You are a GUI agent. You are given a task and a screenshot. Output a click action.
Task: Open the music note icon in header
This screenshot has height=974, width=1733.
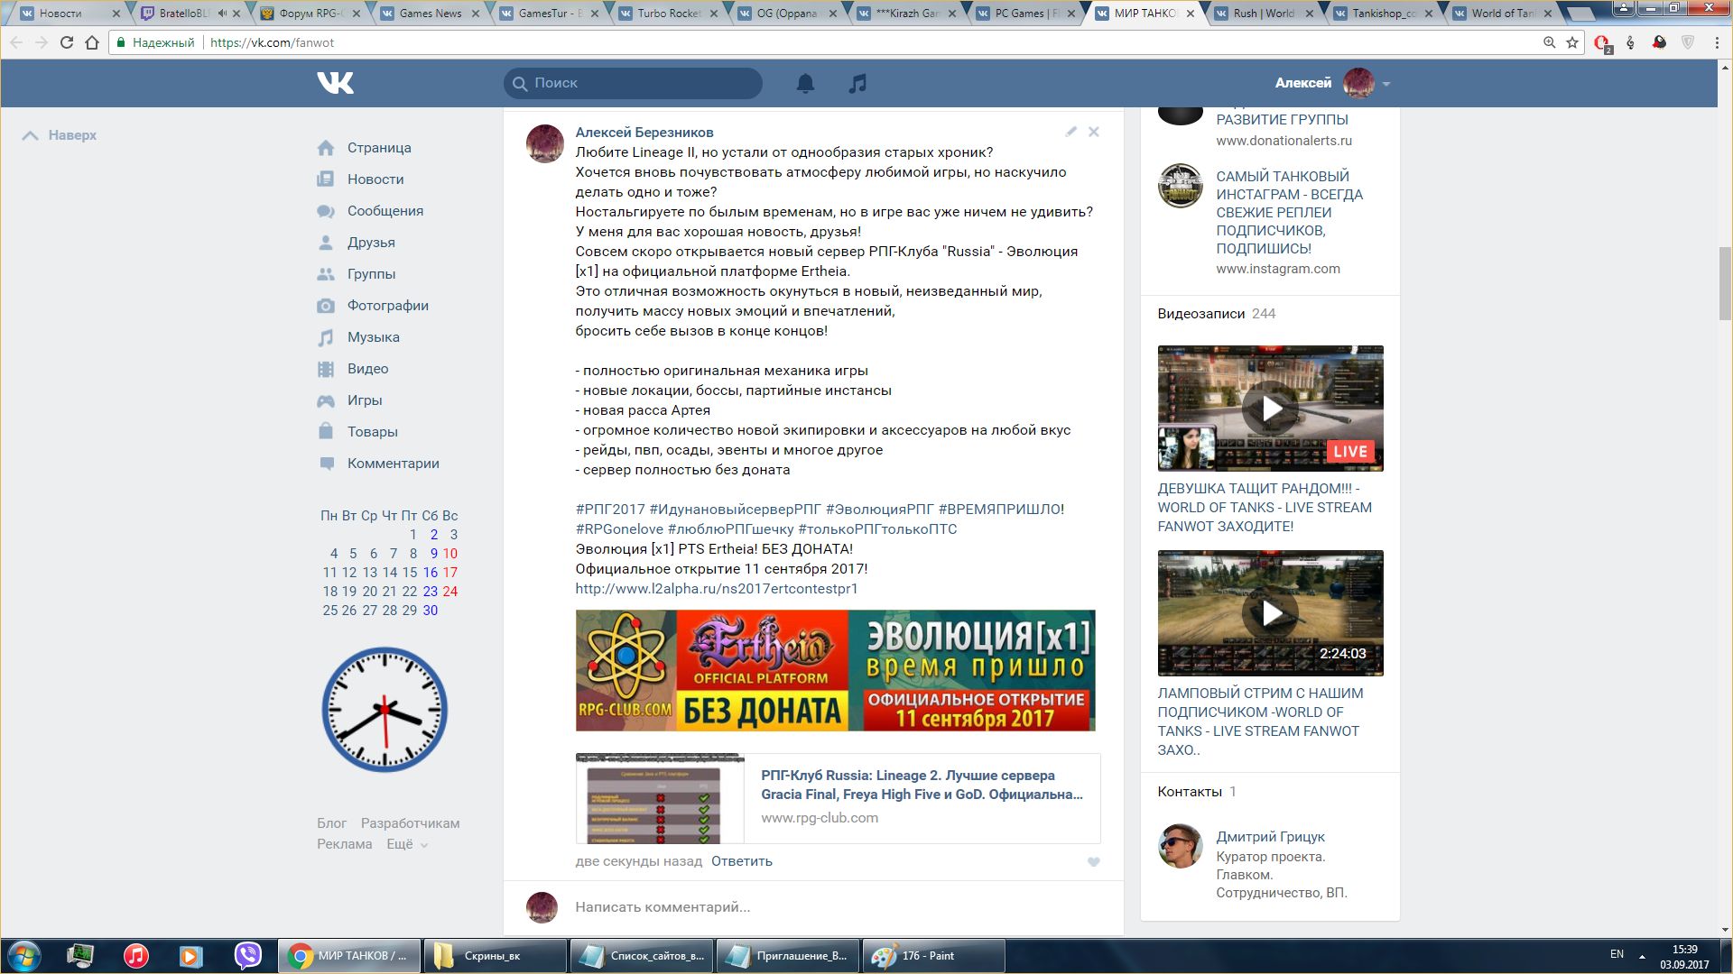(857, 84)
